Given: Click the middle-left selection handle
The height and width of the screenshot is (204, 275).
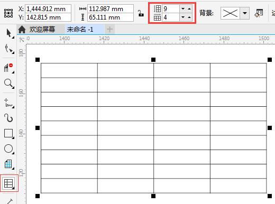Looking at the screenshot, I should pos(38,128).
